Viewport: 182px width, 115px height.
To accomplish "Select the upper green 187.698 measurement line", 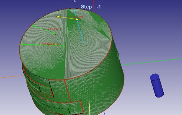I will 44,30.
